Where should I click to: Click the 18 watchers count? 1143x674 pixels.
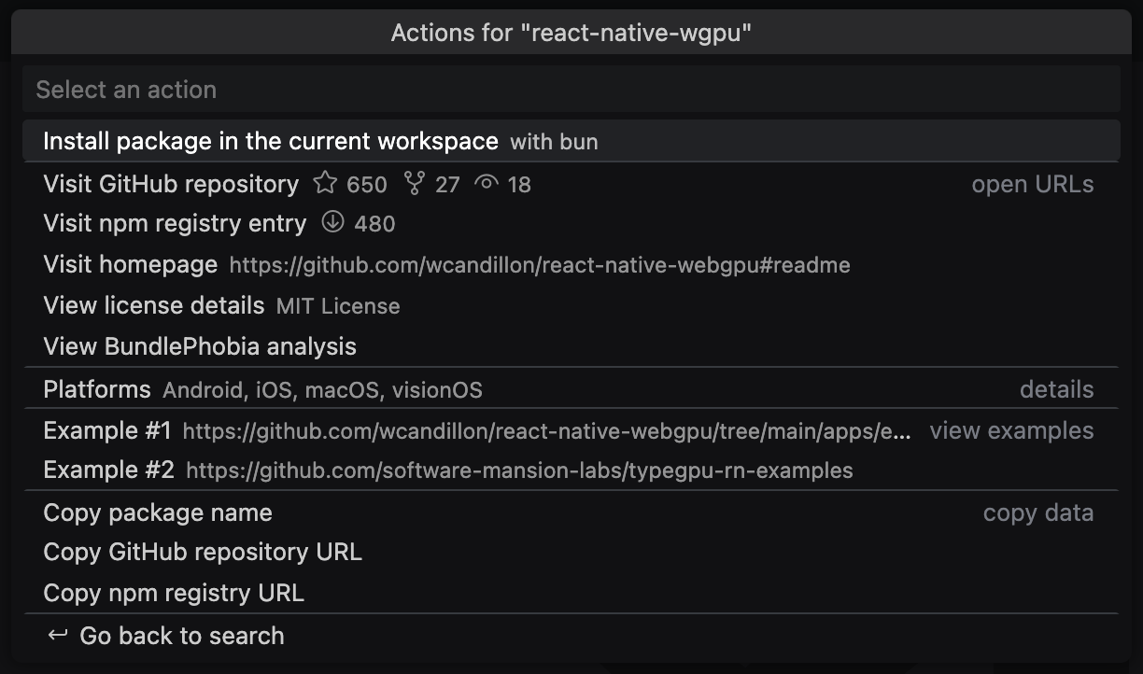click(519, 185)
